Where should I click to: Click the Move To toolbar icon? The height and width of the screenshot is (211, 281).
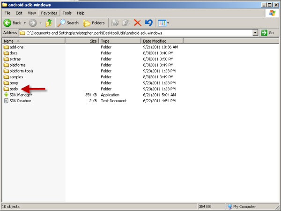pyautogui.click(x=115, y=23)
